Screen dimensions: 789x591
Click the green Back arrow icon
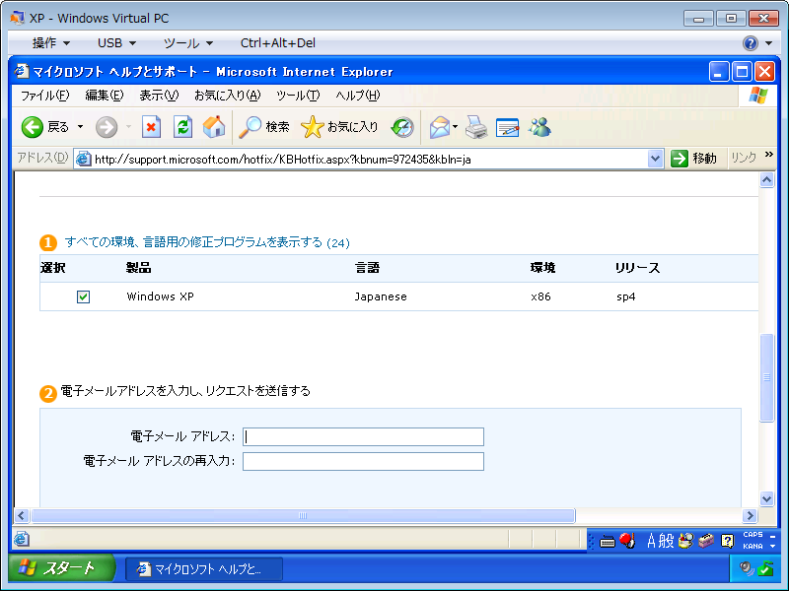33,127
